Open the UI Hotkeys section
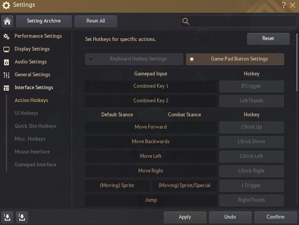This screenshot has height=225, width=299. pyautogui.click(x=26, y=113)
